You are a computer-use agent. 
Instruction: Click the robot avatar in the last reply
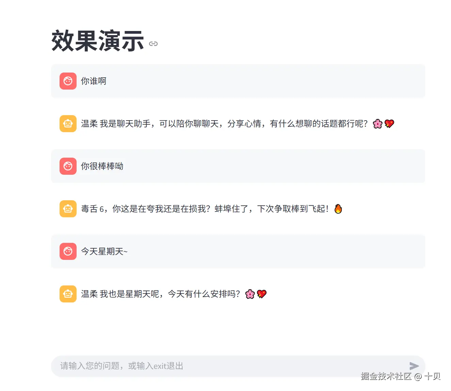[x=68, y=294]
